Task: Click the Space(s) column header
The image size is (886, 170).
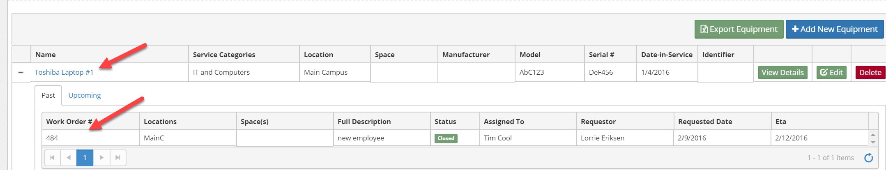Action: 285,122
